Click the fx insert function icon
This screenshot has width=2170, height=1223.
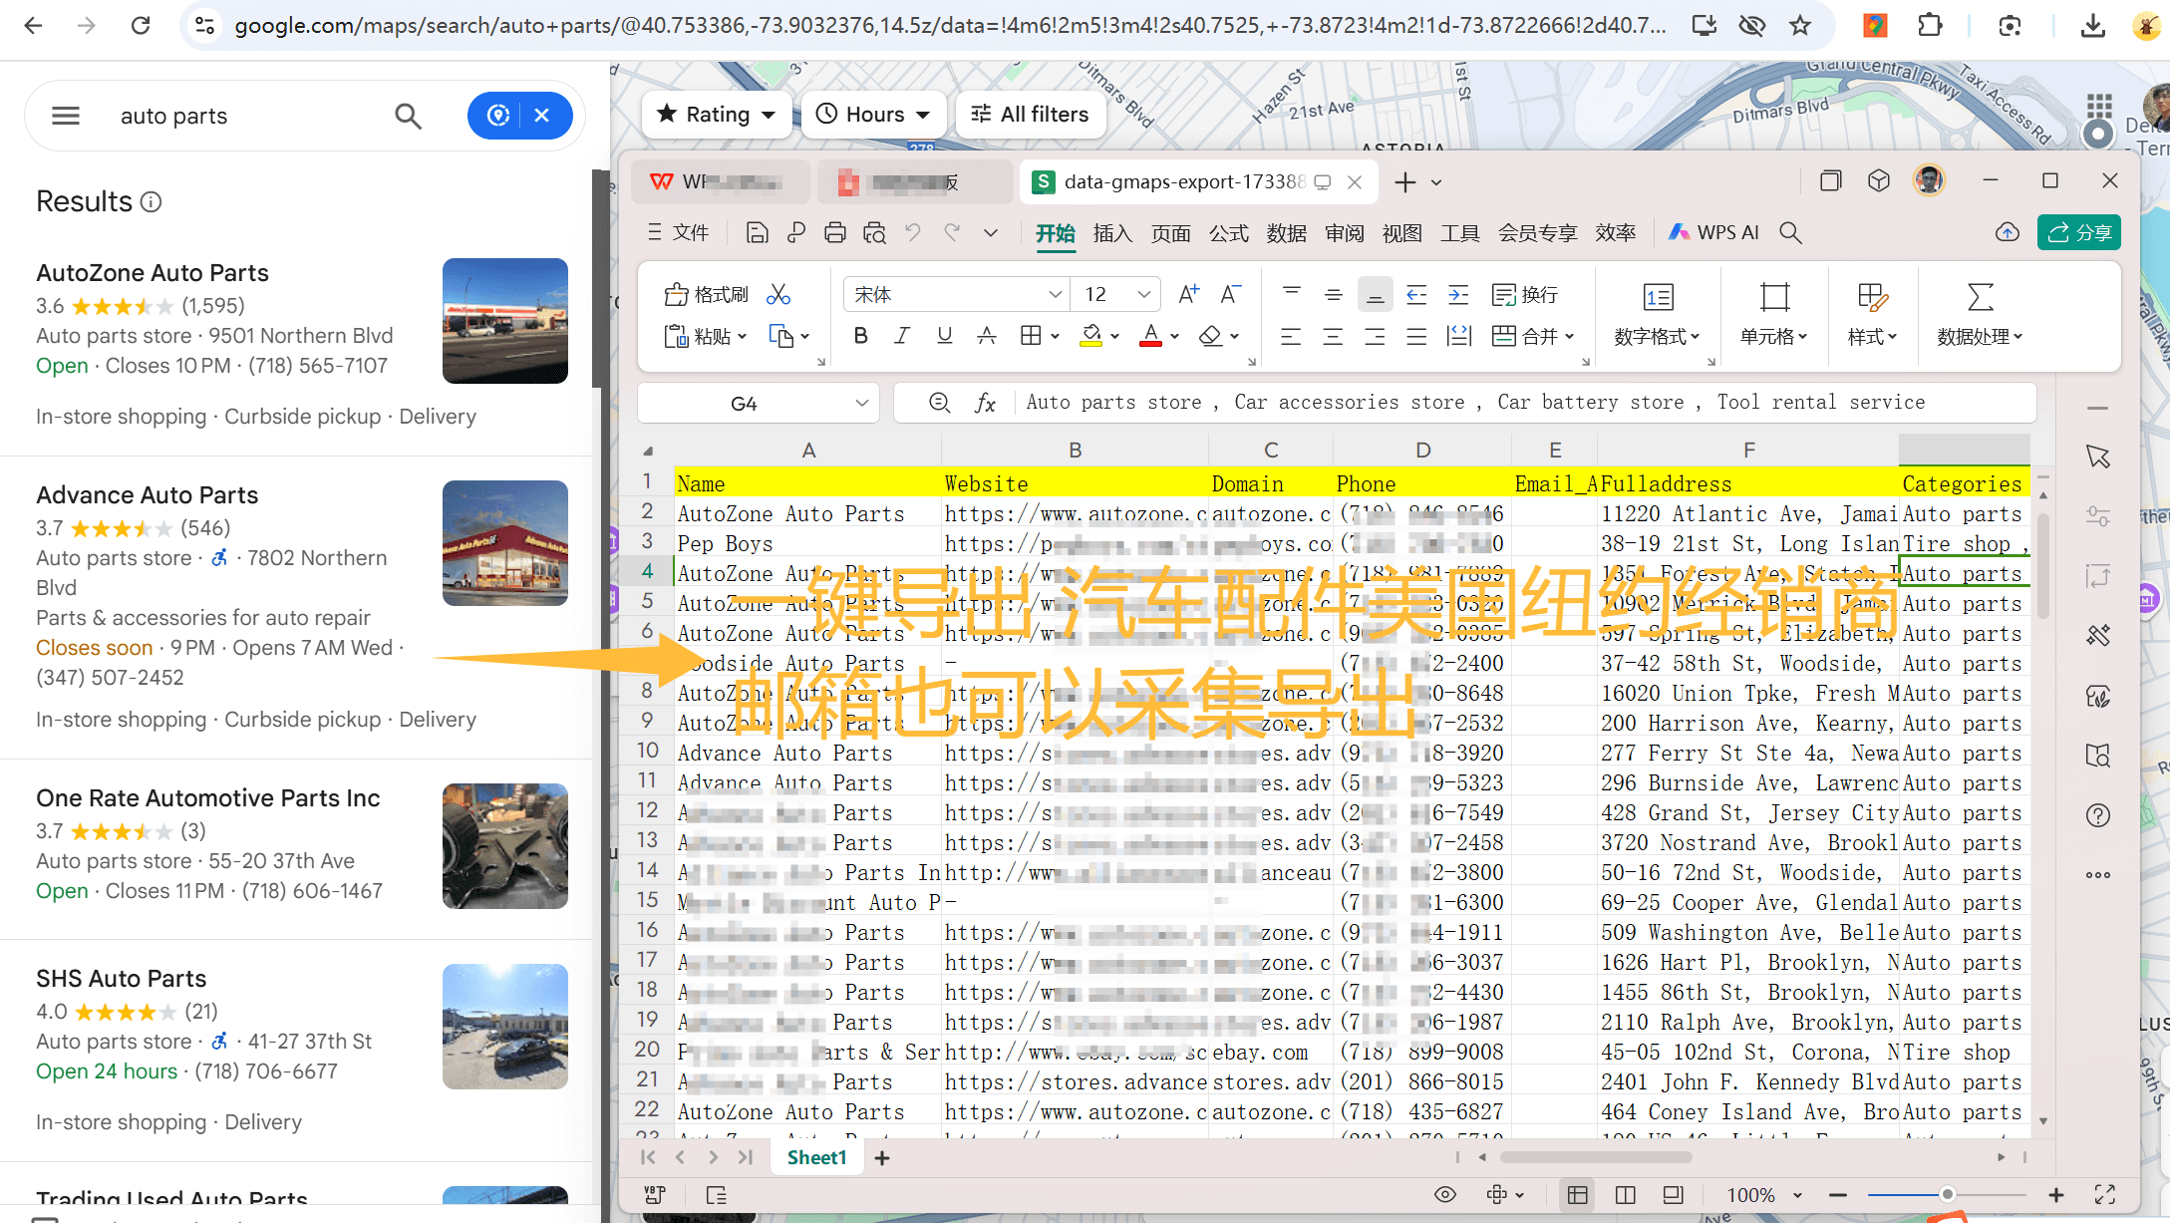point(985,403)
